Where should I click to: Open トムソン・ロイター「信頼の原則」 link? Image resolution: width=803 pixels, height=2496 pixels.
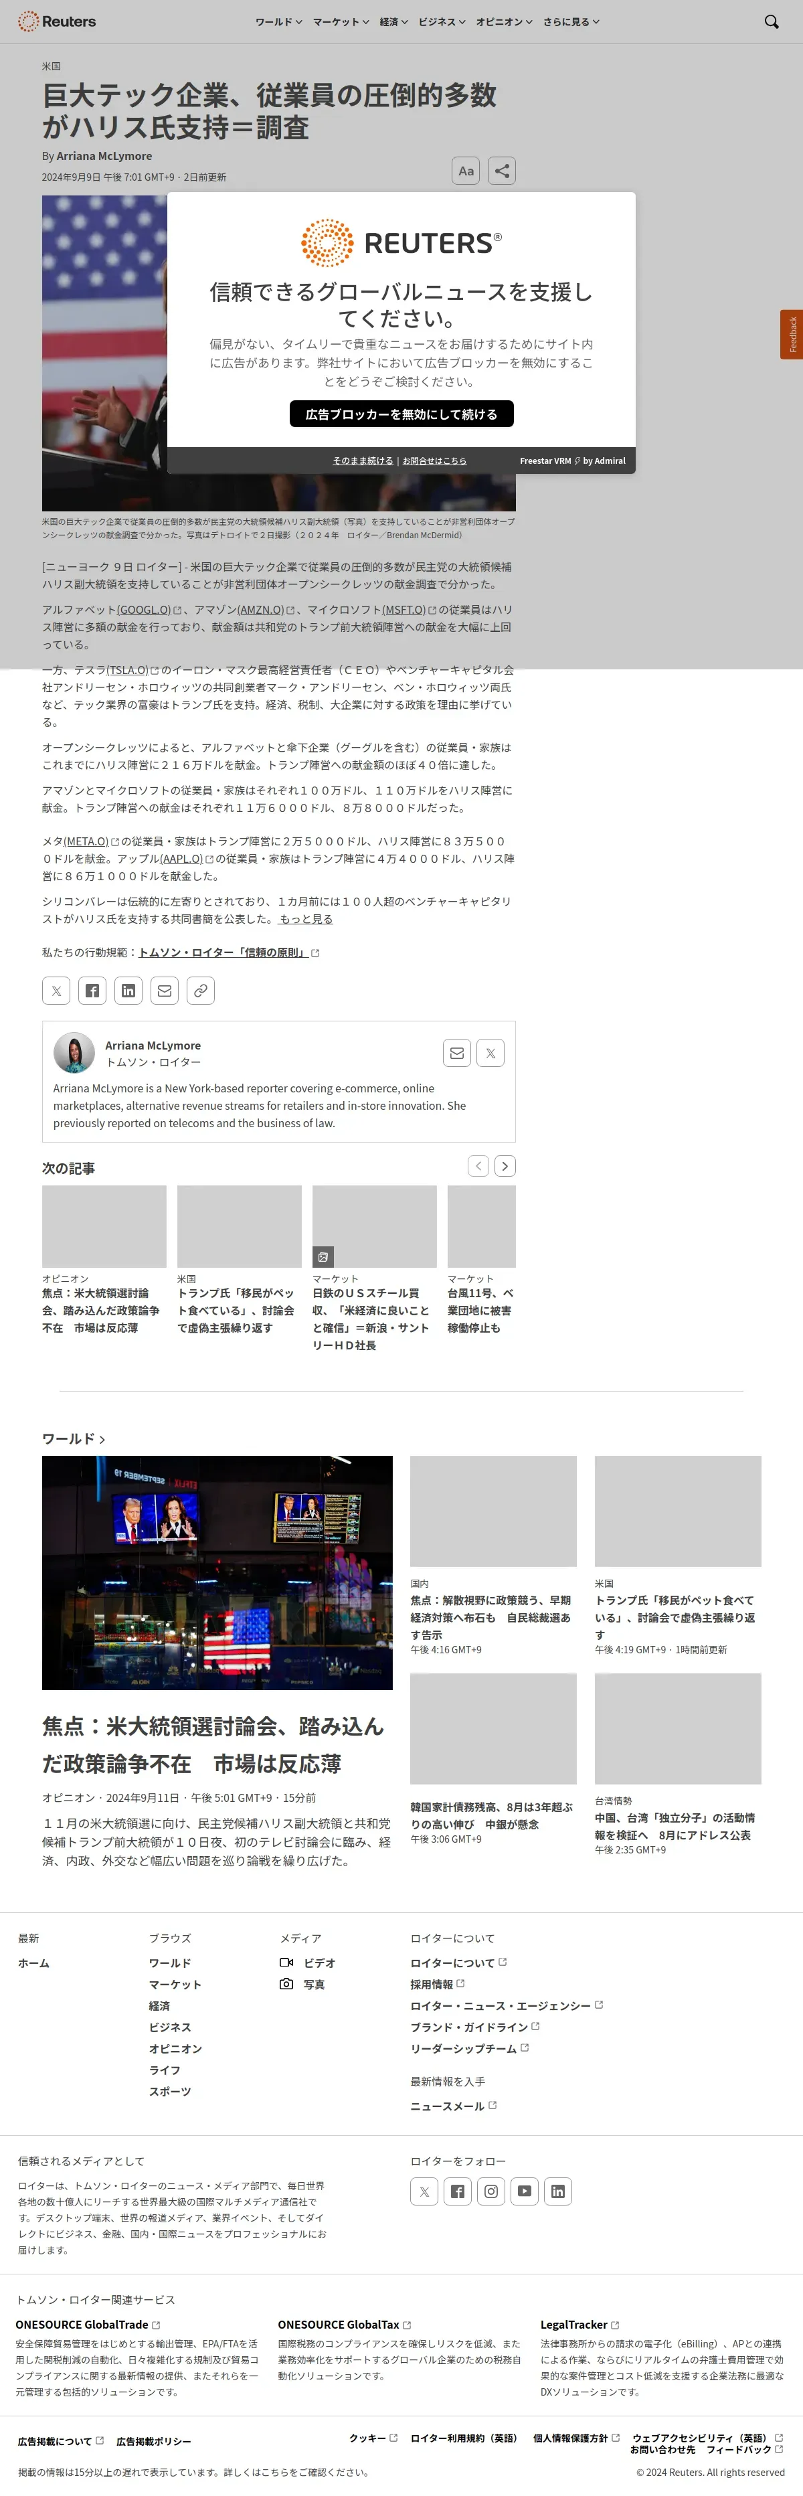point(229,952)
